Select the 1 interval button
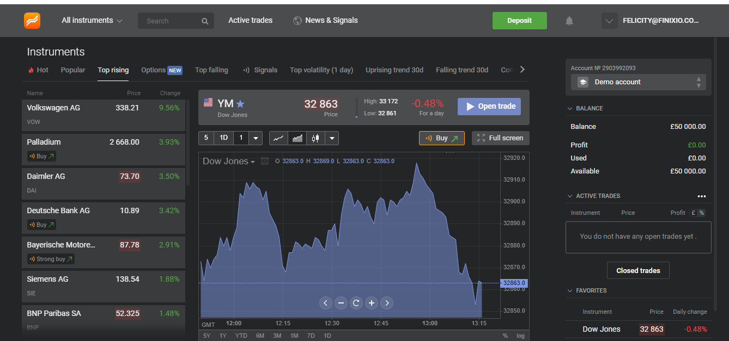729x341 pixels. 241,138
